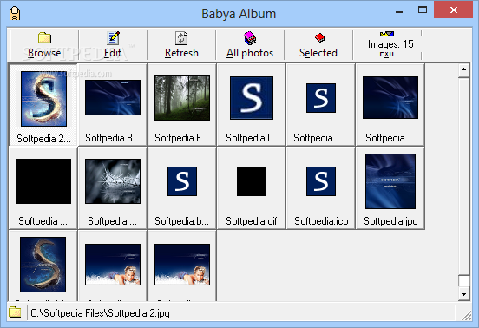Click the Selected red book icon
479x328 pixels.
point(320,38)
